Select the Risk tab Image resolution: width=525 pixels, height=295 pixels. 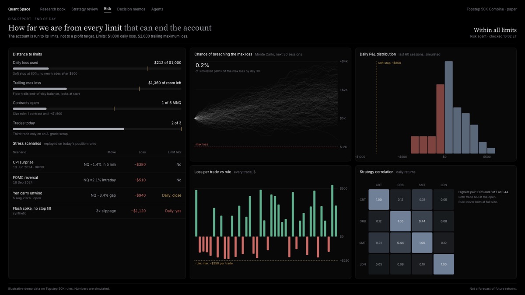(x=108, y=9)
